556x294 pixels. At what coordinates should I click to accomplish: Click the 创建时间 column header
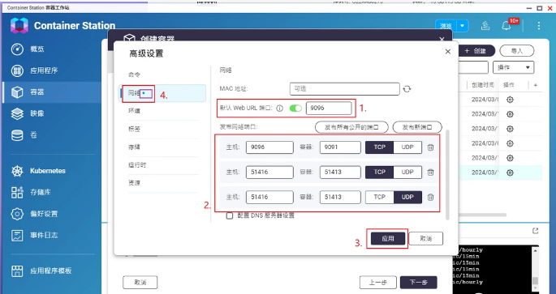coord(483,85)
